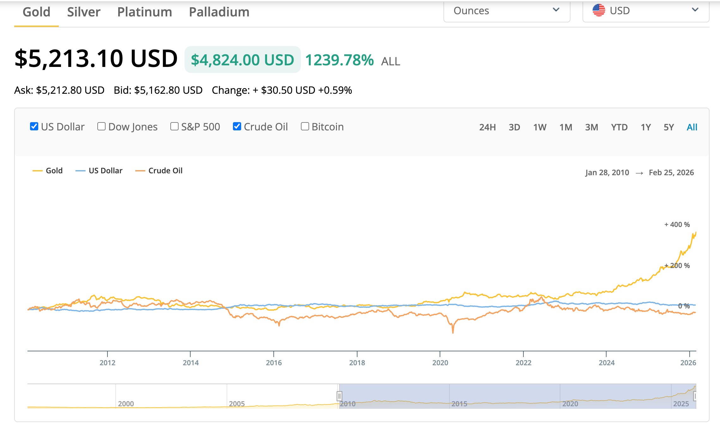Show the 24H chart time range
This screenshot has width=720, height=423.
[x=487, y=127]
